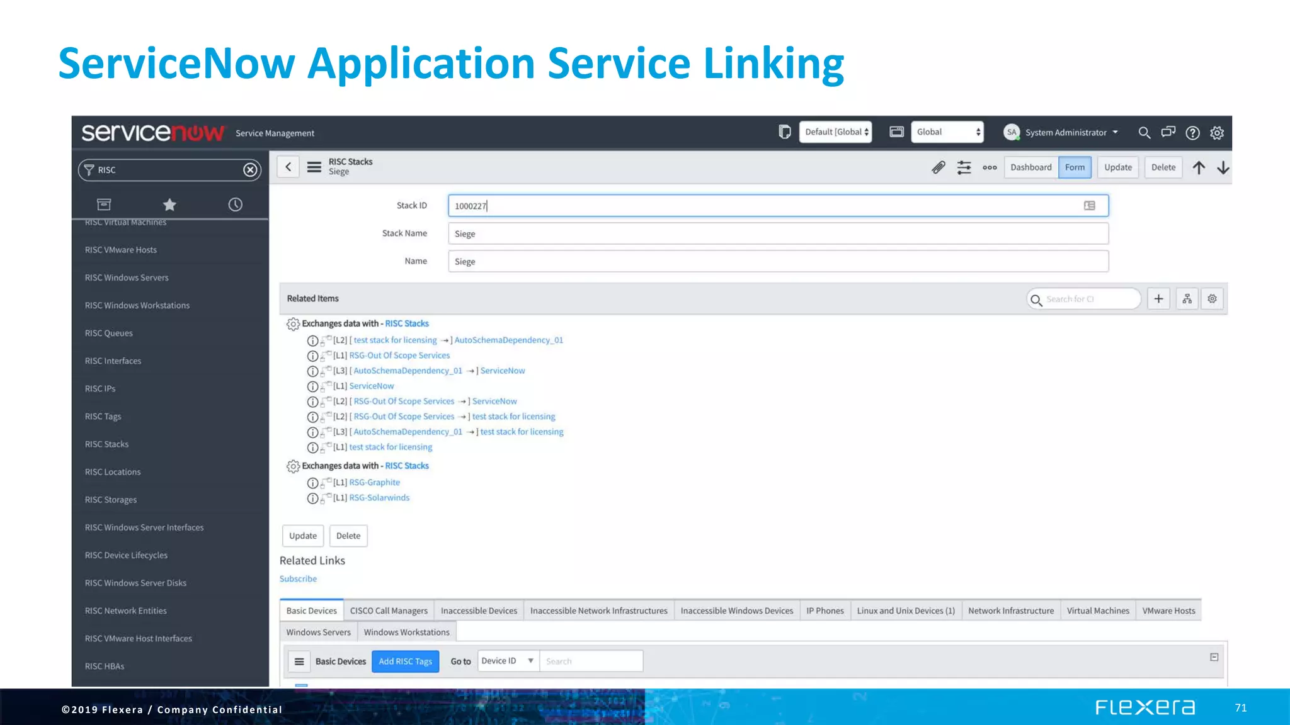Open RISC HBAs in the navigator
Viewport: 1290px width, 725px height.
click(105, 666)
